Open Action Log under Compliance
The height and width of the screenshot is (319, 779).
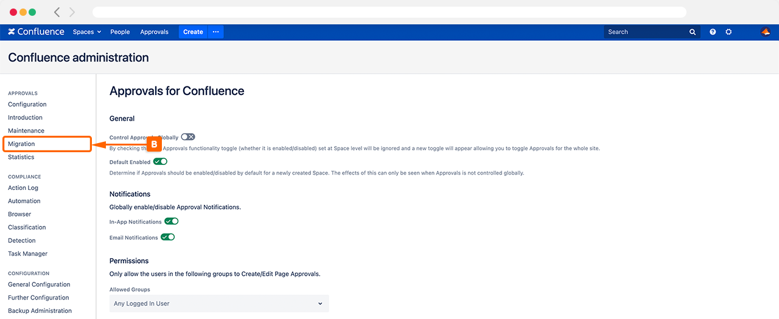[x=23, y=188]
